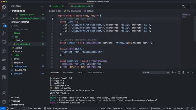196x110 pixels.
Task: Change language mode JavaScript in status bar
Action: (143, 108)
